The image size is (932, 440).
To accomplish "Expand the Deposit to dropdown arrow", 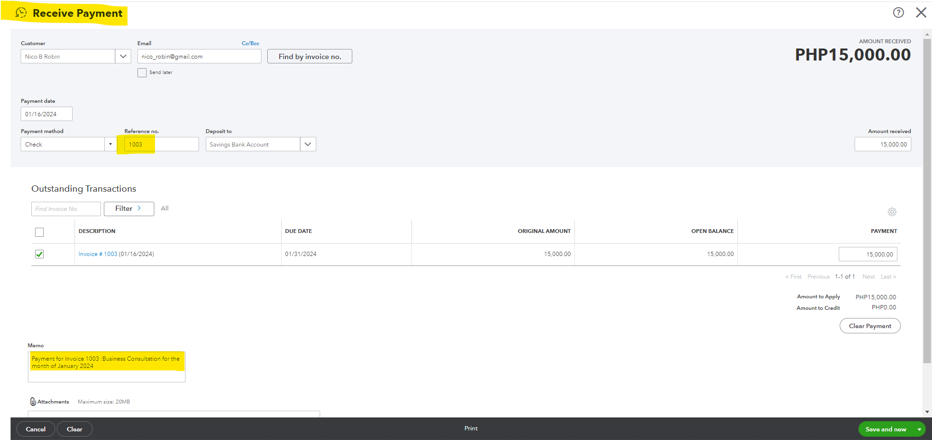I will (308, 144).
